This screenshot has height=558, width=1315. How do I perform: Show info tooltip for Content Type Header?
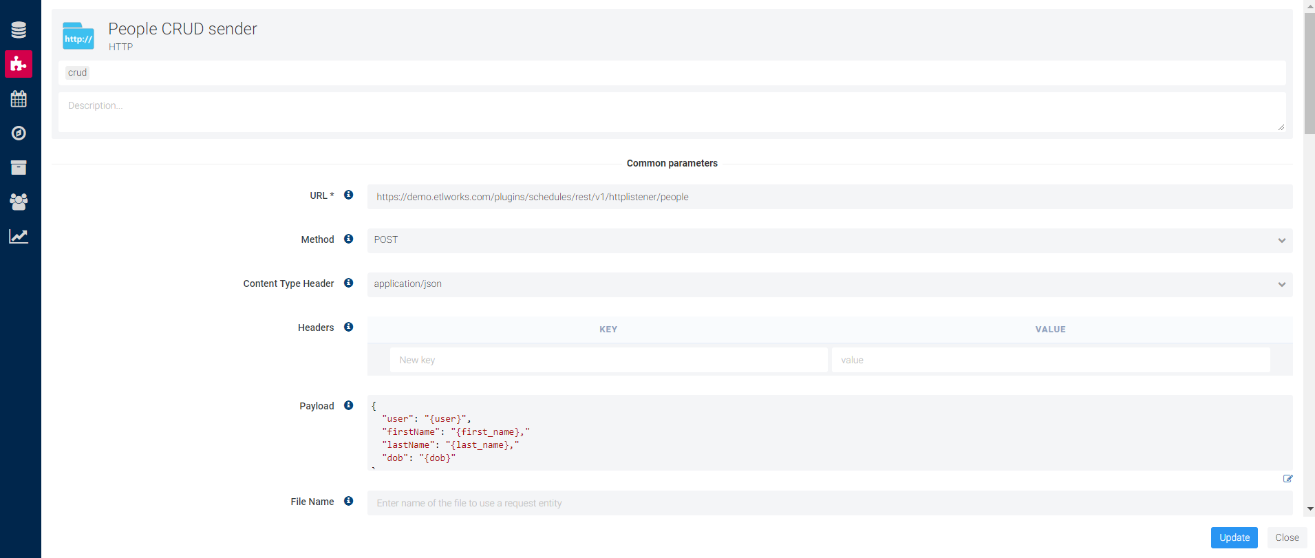[x=349, y=283]
